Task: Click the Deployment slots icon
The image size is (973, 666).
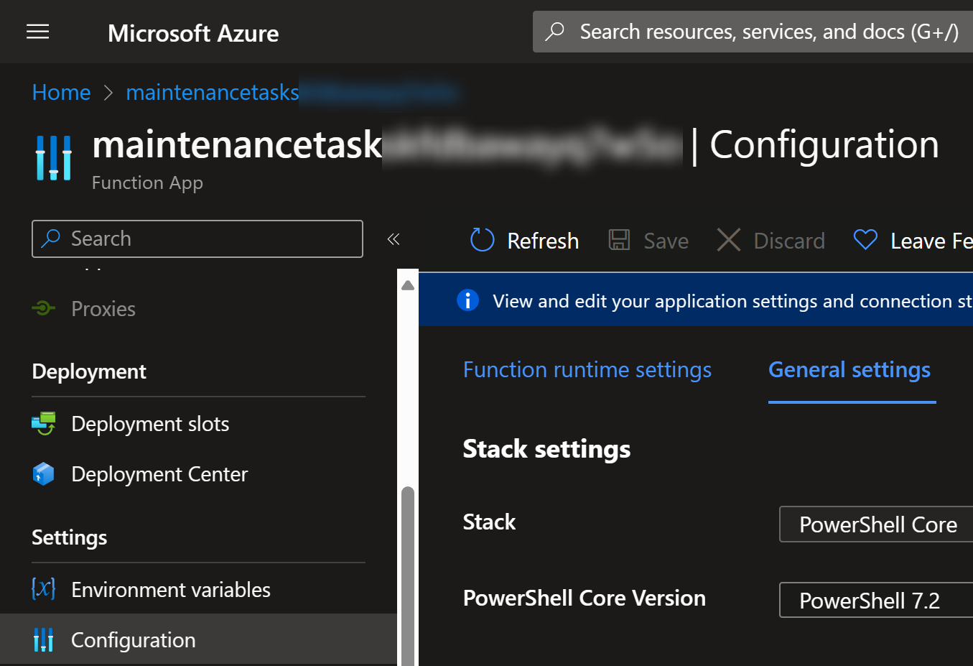Action: tap(43, 423)
